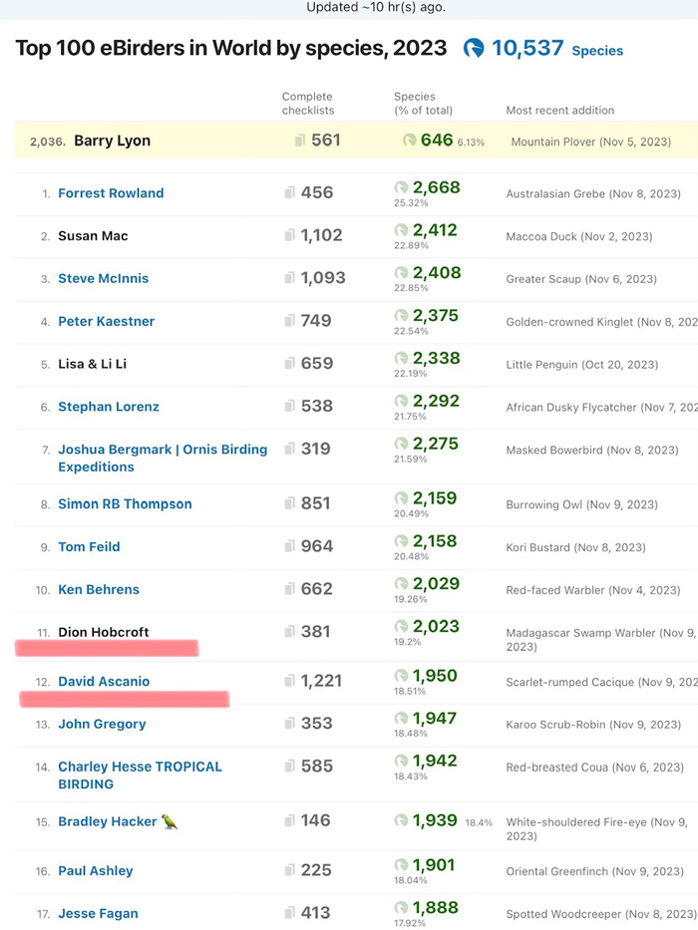Click the Most recent addition column header
The height and width of the screenshot is (930, 698).
click(560, 111)
